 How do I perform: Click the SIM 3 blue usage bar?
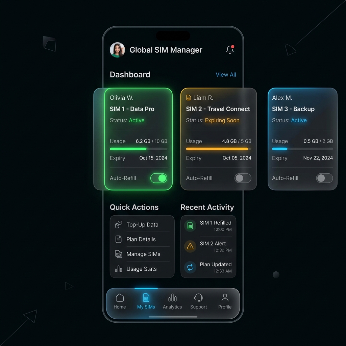click(x=302, y=149)
